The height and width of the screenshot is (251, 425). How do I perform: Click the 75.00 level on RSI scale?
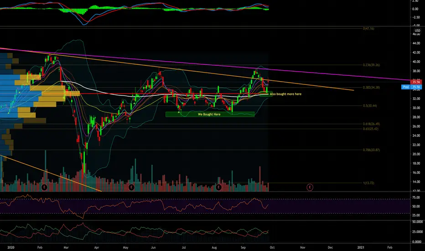tap(416, 198)
